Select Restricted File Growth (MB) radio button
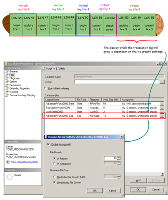This screenshot has height=200, width=168. (x=54, y=177)
